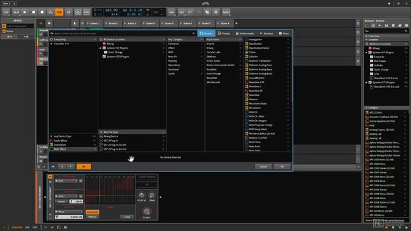This screenshot has width=411, height=231.
Task: Toggle the Active checkbox in Device panel
Action: pos(4,31)
